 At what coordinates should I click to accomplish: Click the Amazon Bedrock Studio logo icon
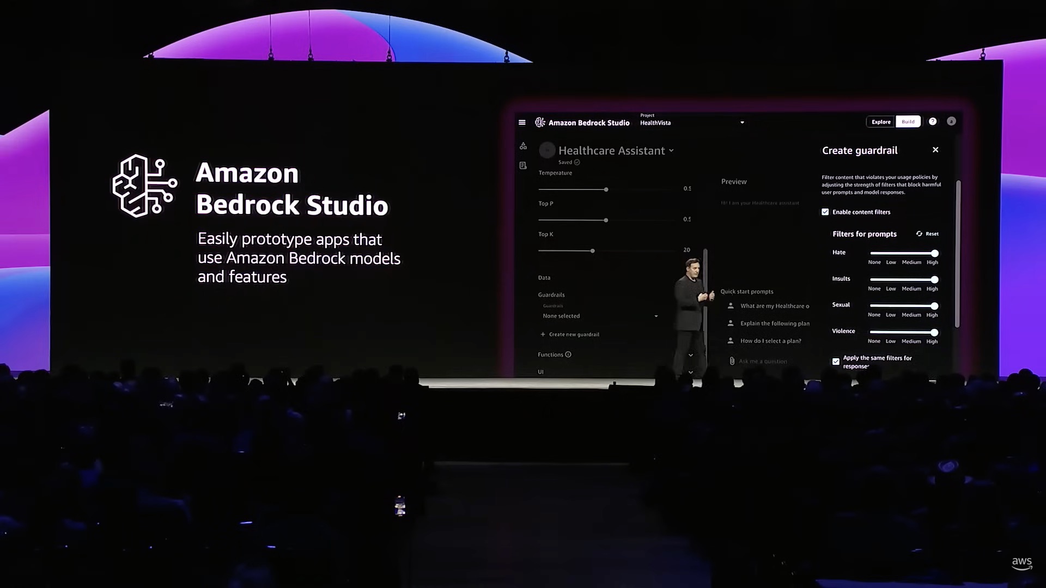point(540,122)
